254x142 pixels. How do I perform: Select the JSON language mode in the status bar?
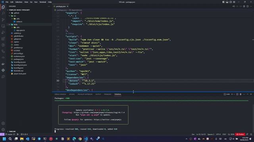pos(233,134)
